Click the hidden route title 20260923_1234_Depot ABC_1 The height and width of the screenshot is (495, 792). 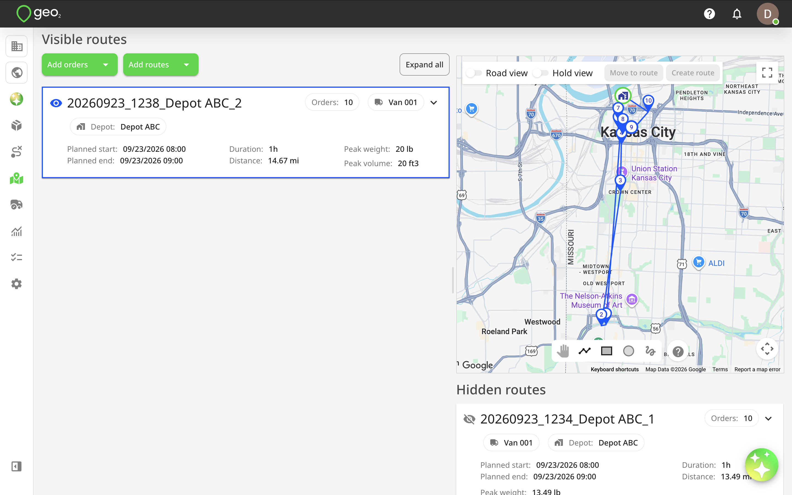point(567,419)
